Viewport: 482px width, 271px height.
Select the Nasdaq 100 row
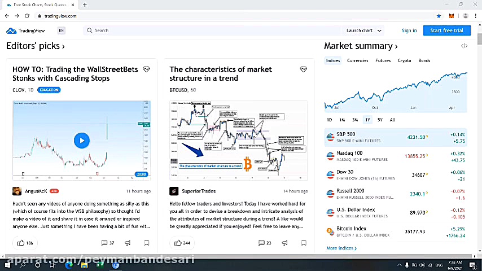tap(396, 156)
